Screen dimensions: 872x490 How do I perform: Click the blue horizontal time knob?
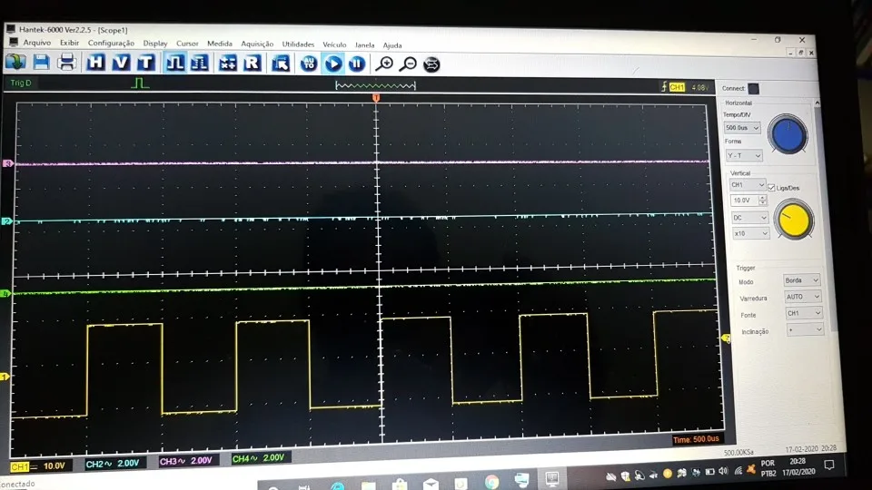click(x=788, y=135)
